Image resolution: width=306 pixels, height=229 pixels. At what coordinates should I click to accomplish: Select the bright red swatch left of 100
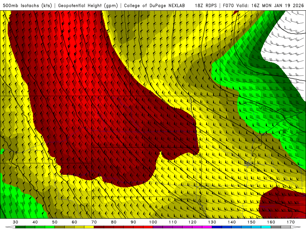(x=148, y=227)
